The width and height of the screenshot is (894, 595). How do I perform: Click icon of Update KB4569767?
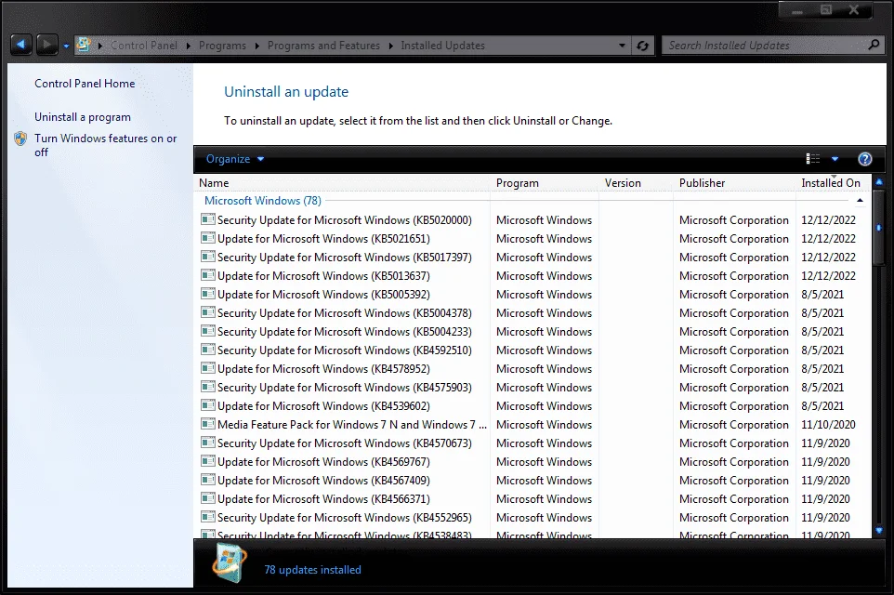tap(208, 461)
